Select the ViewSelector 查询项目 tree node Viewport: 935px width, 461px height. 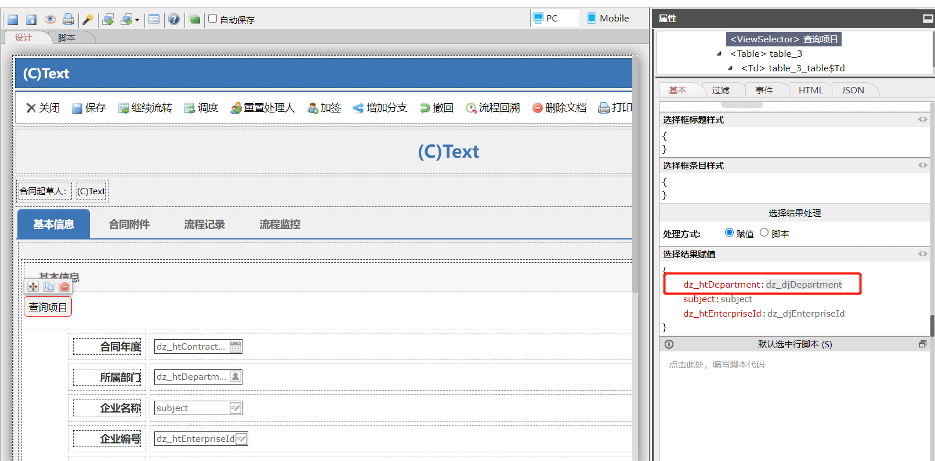[x=784, y=39]
